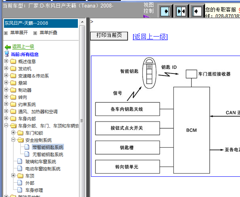
Task: Click the green 返回上一级 link in sidebar
Action: pyautogui.click(x=23, y=46)
